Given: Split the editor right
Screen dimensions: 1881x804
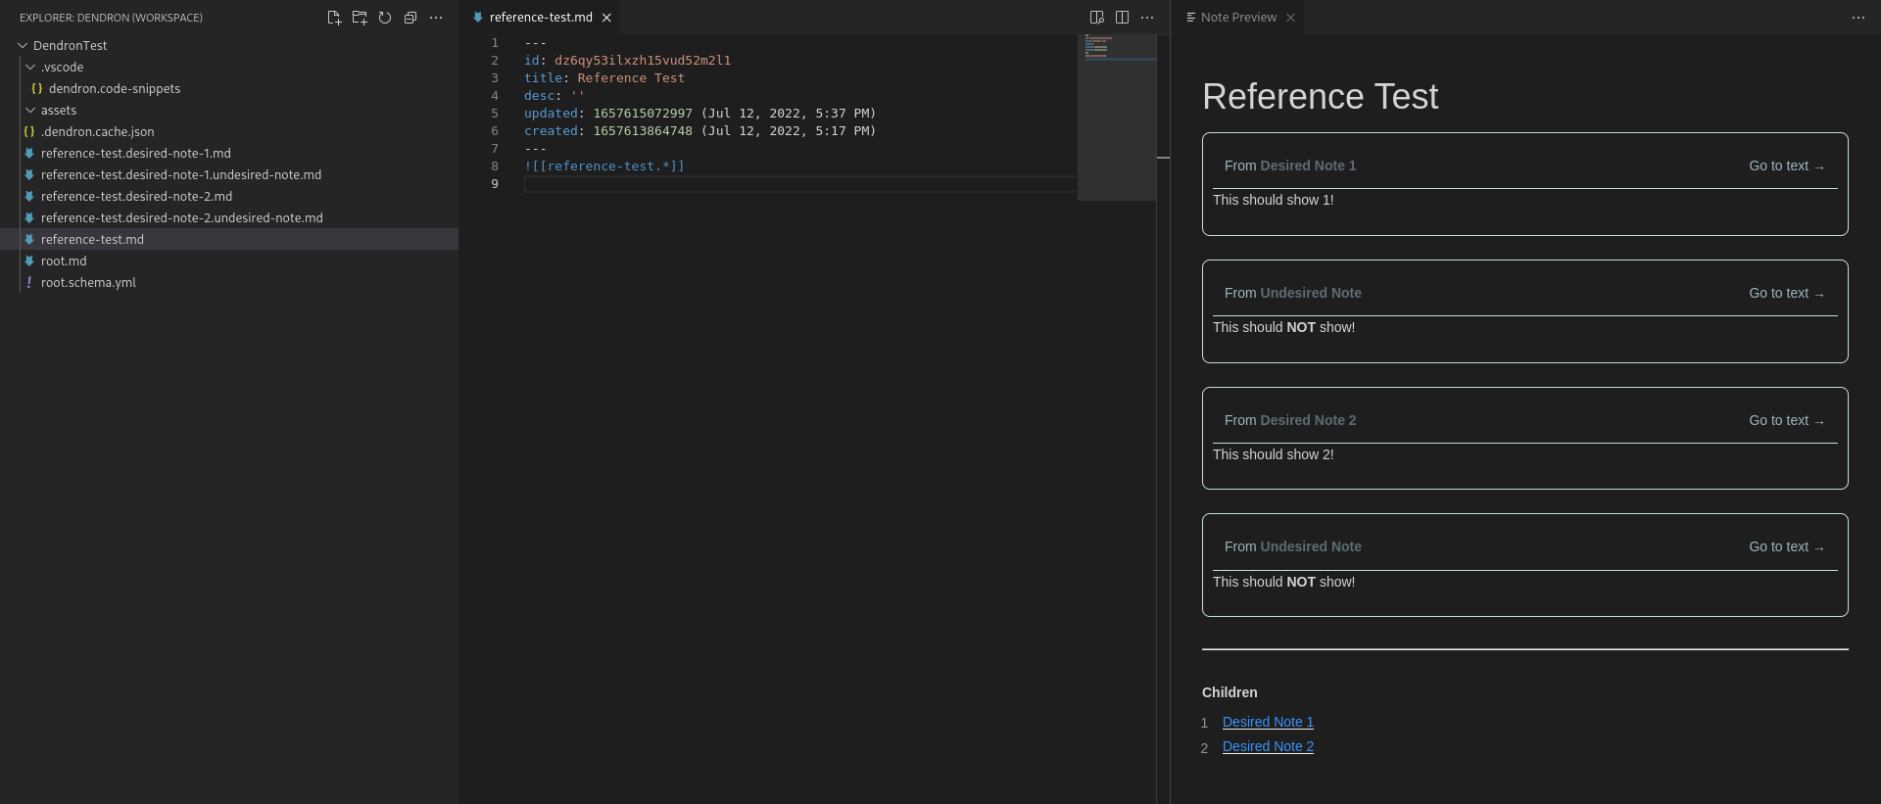Looking at the screenshot, I should (1122, 18).
